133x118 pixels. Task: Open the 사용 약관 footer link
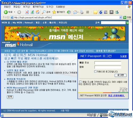[x=65, y=111]
